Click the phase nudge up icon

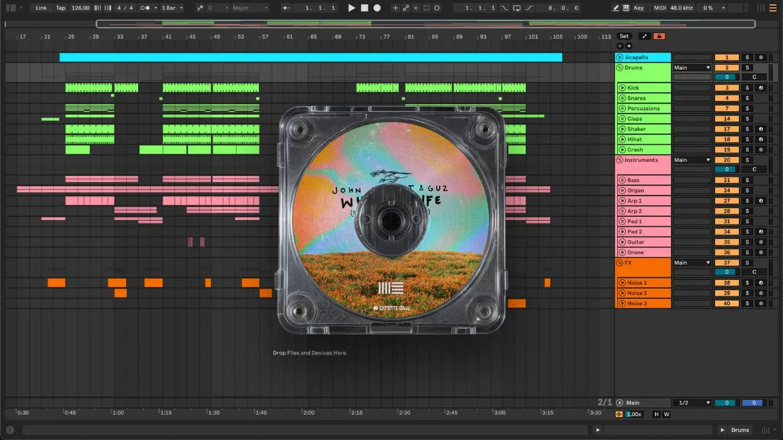pos(109,8)
